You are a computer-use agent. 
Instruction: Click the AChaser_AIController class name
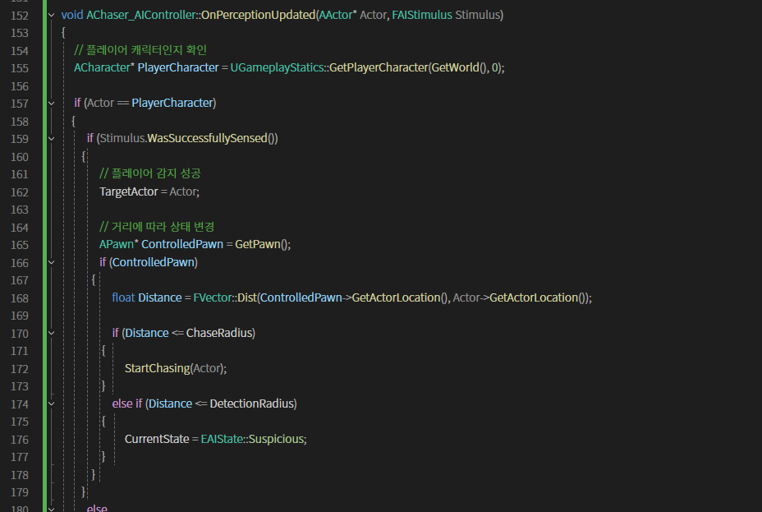tap(141, 15)
